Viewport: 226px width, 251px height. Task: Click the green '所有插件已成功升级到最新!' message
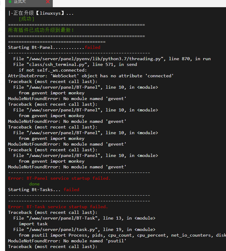[41, 30]
